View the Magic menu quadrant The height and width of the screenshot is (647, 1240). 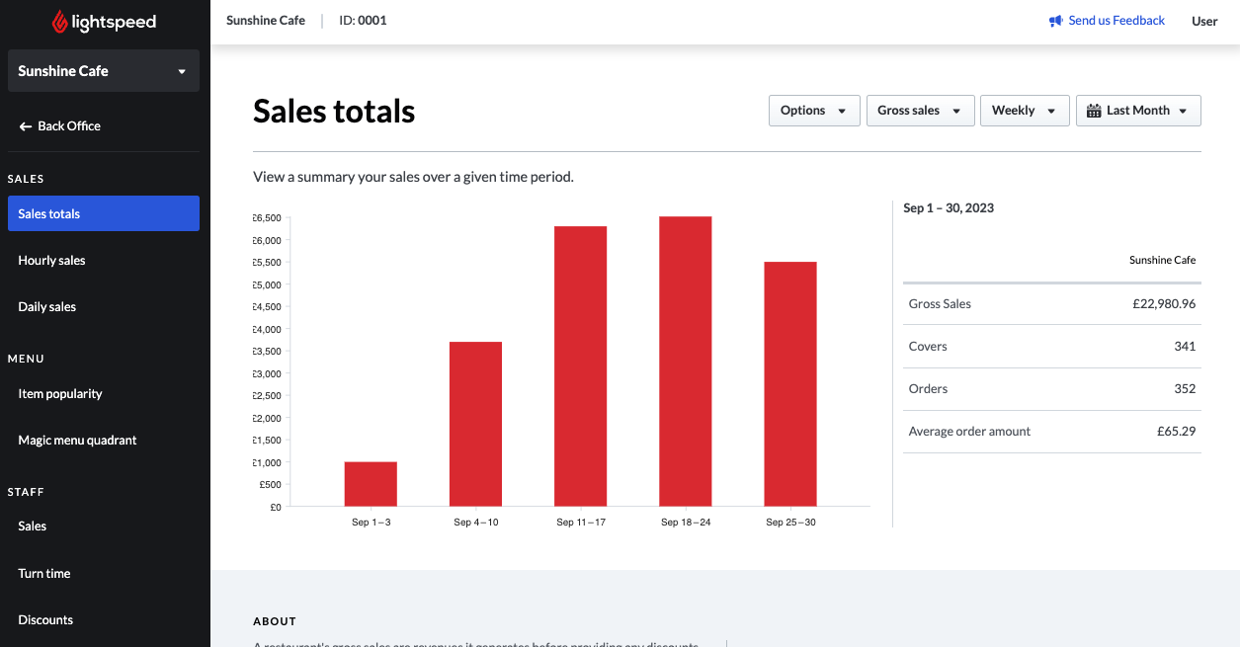click(104, 441)
